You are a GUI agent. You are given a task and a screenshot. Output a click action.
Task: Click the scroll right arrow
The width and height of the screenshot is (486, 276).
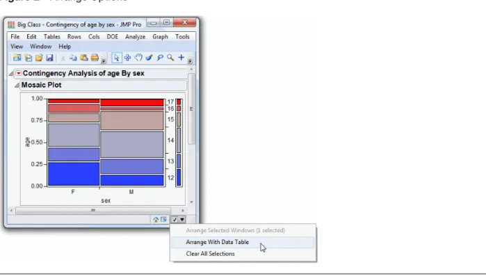click(x=183, y=211)
